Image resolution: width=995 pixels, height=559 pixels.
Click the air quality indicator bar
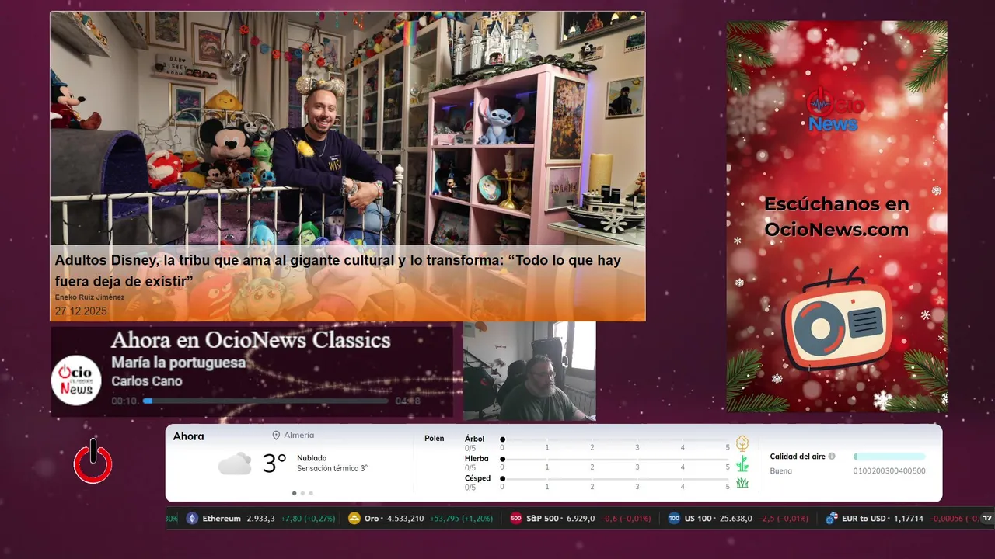point(889,457)
